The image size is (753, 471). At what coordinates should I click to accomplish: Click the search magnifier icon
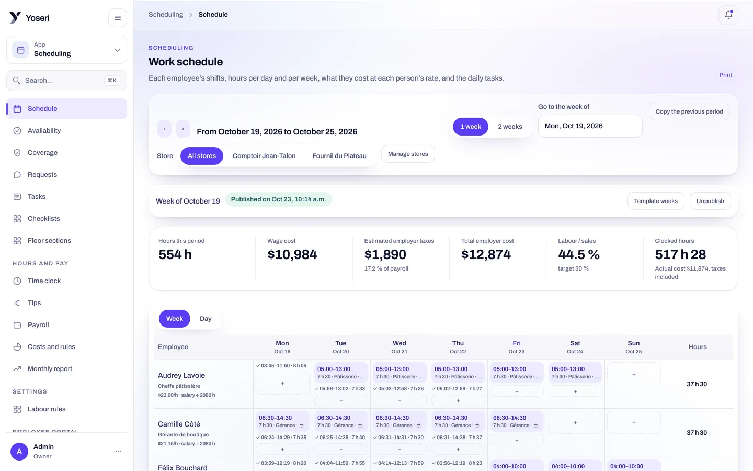coord(17,81)
